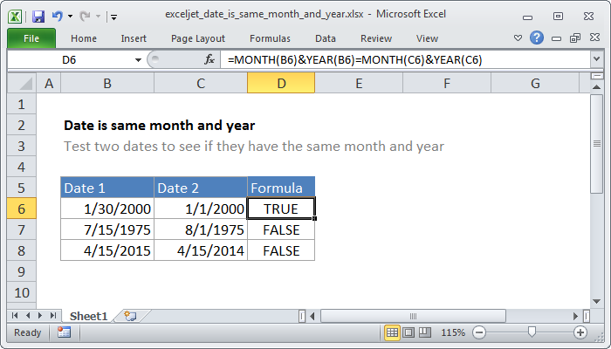Switch to Normal view button
Screen dimensions: 611x349
pyautogui.click(x=392, y=332)
